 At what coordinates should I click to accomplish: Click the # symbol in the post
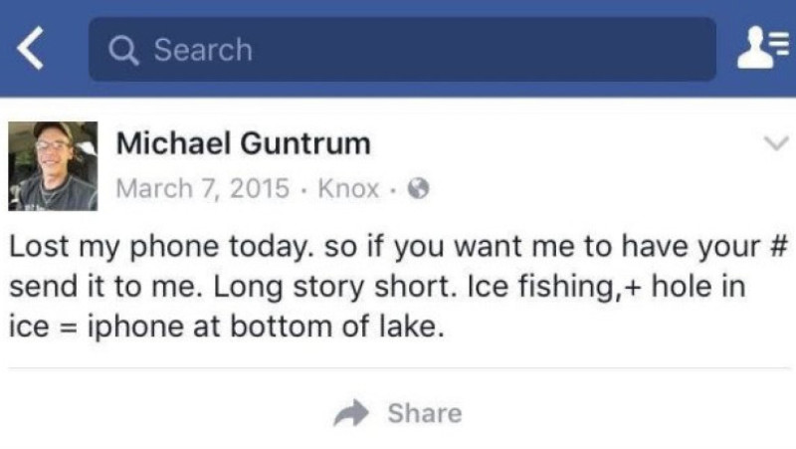pyautogui.click(x=777, y=246)
